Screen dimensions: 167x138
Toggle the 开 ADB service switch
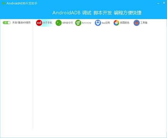pyautogui.click(x=7, y=23)
